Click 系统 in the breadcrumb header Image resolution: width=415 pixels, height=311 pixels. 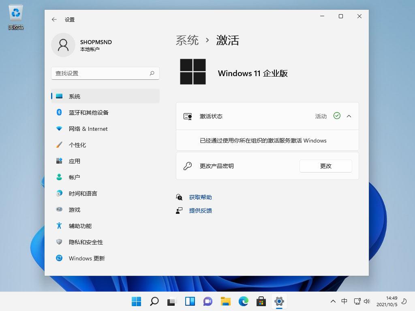click(x=187, y=40)
